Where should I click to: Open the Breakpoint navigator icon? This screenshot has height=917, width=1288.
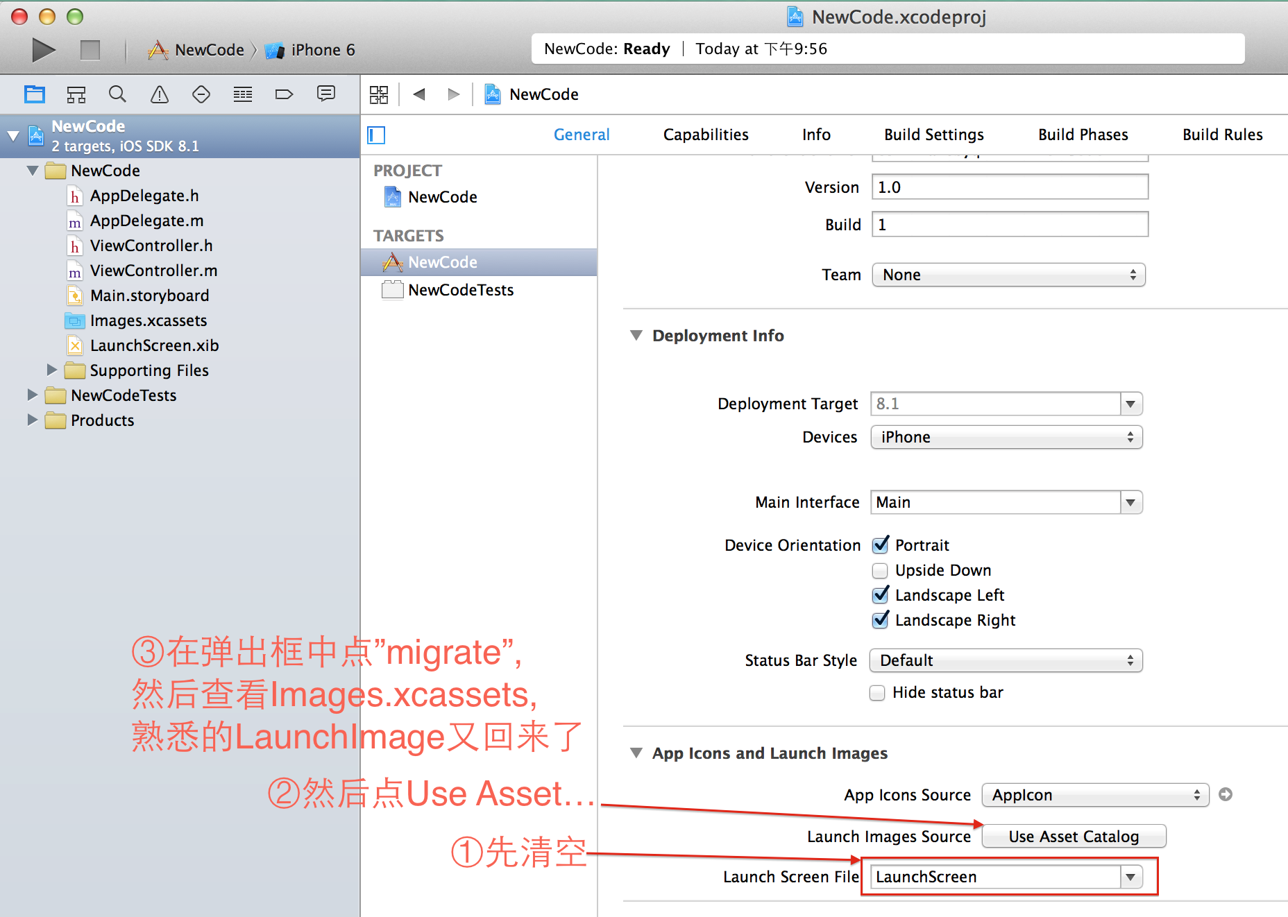[285, 94]
